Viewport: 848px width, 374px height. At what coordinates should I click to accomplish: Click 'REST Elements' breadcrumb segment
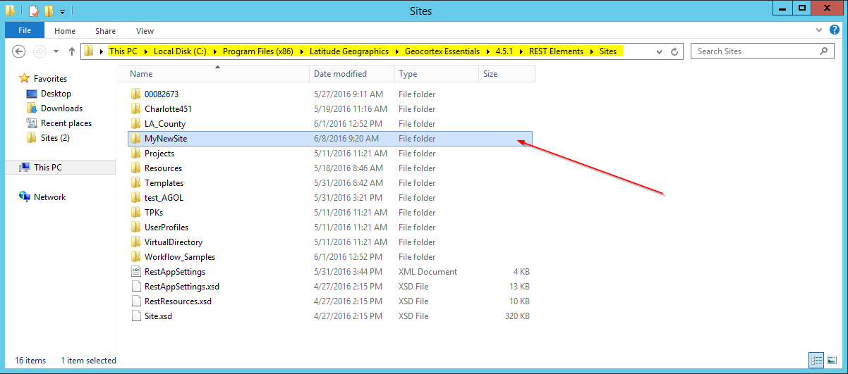[x=557, y=51]
